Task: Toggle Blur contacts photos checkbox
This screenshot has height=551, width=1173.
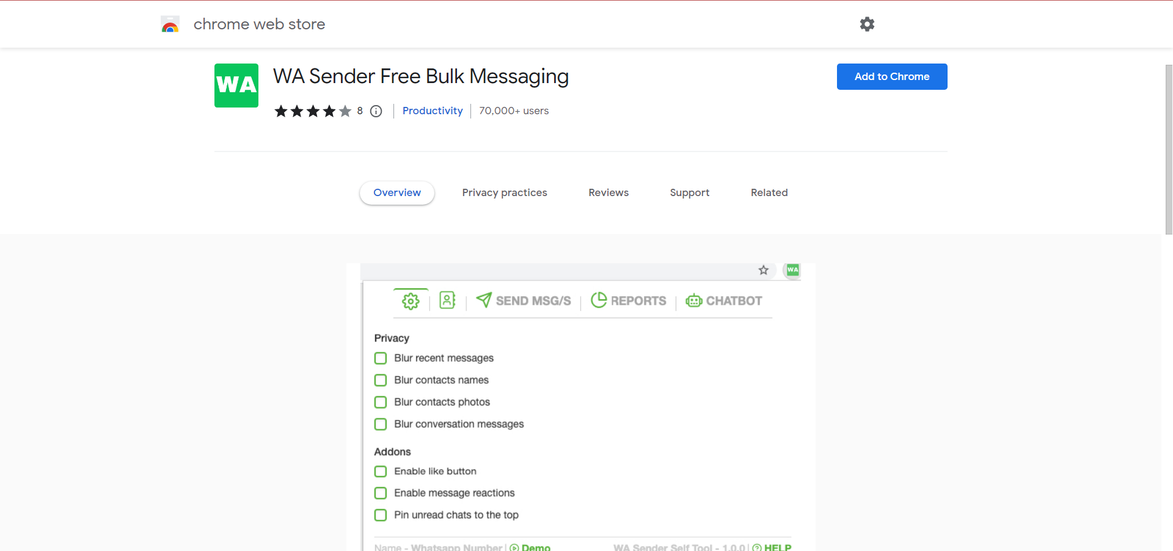Action: (381, 402)
